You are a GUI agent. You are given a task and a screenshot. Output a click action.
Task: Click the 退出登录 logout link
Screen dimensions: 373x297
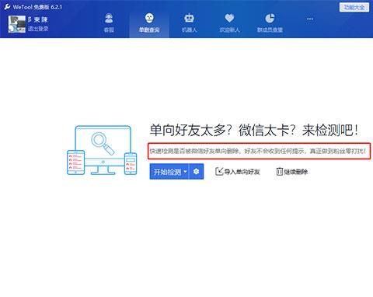[38, 28]
